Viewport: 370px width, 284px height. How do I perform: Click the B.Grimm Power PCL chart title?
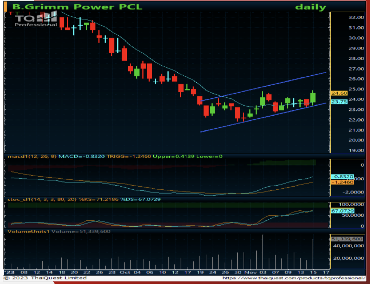pyautogui.click(x=78, y=7)
